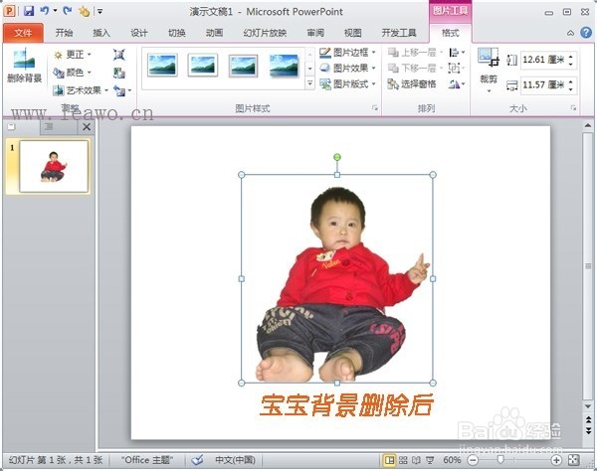
Task: Click the height field showing 12.61 厘米
Action: 543,60
